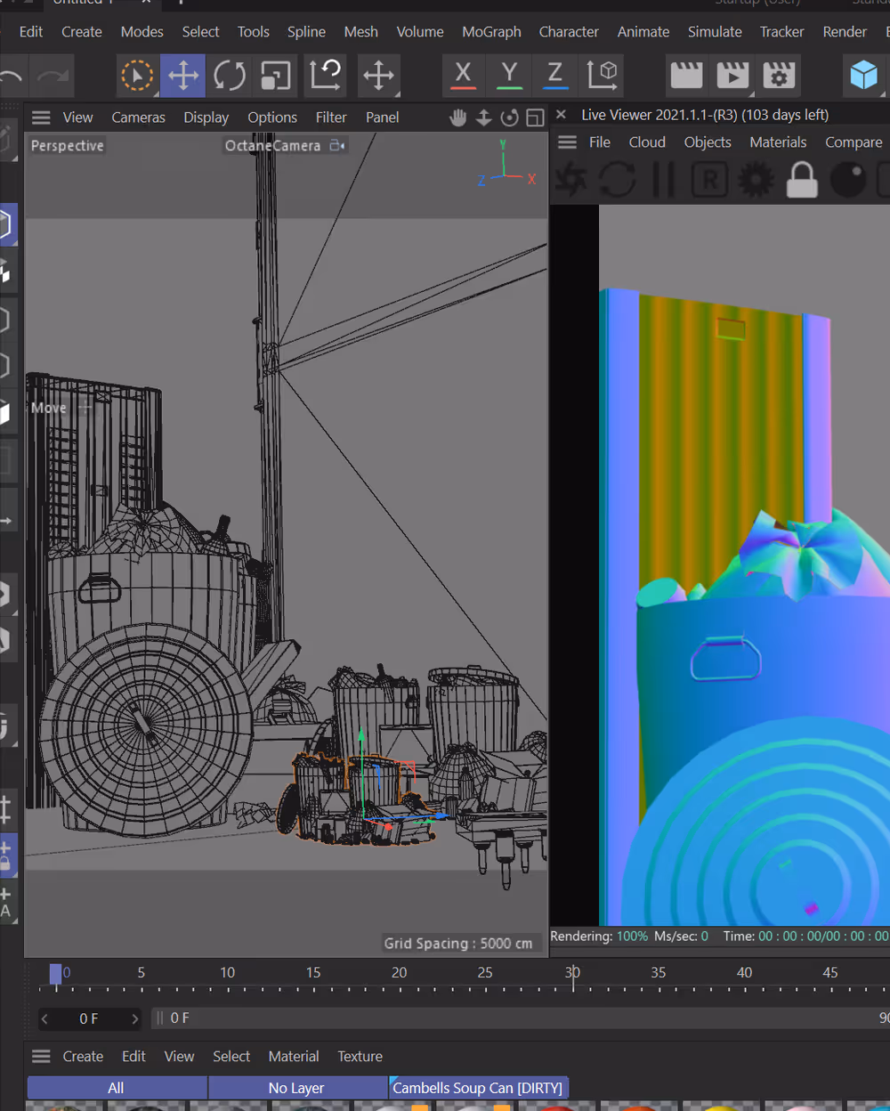Open the MoGraph menu
Screen dimensions: 890x1111
[491, 32]
